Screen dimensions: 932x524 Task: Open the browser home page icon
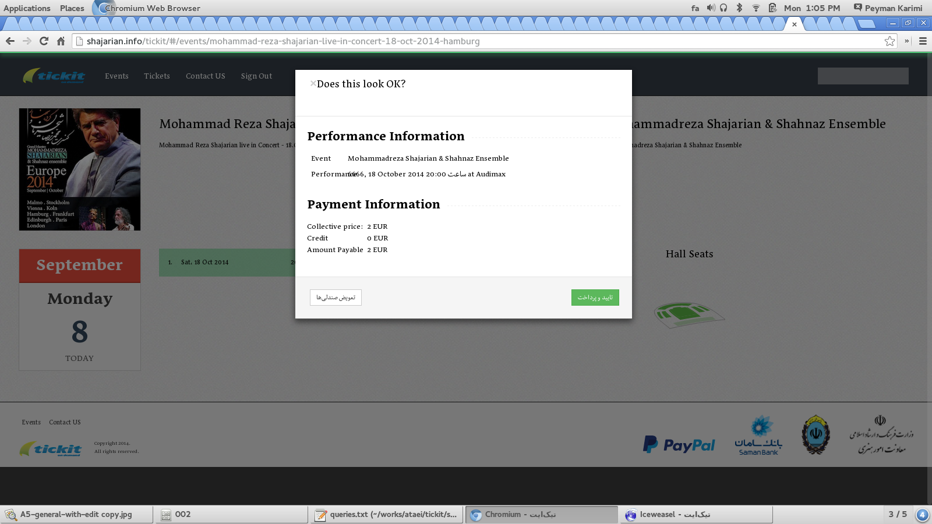(61, 41)
